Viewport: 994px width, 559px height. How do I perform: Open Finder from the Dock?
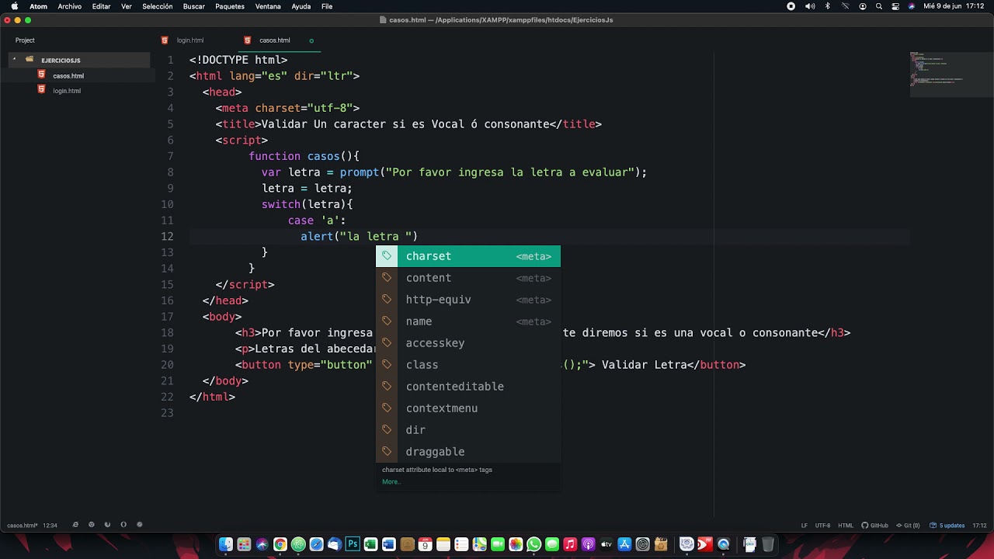click(x=225, y=545)
